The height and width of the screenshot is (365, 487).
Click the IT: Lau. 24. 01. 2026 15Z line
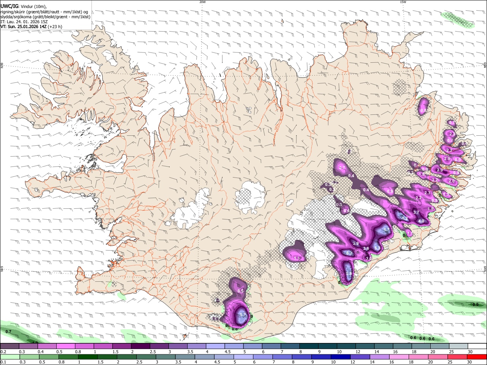24,22
